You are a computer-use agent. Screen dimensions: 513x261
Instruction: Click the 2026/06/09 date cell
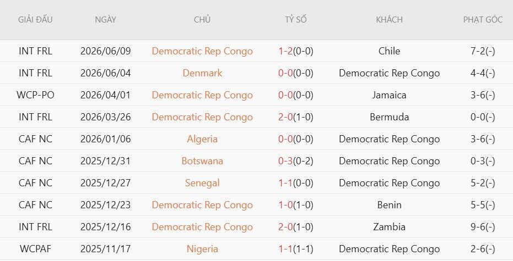(105, 51)
